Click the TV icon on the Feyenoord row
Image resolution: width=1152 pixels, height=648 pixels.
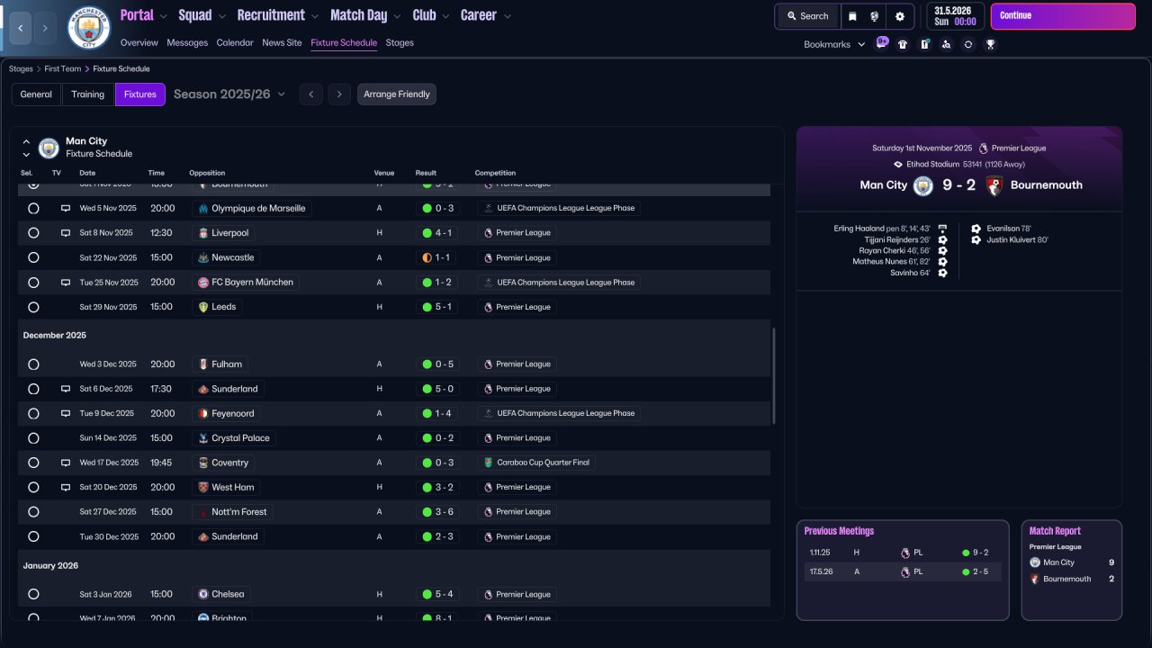pyautogui.click(x=66, y=414)
